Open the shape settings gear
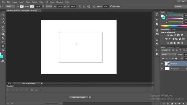187x105 pixels. click(x=94, y=6)
